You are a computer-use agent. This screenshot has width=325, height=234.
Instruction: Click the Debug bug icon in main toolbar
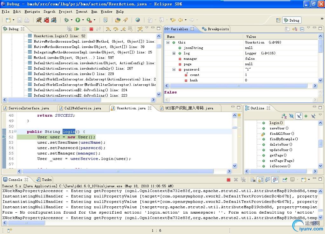point(66,20)
